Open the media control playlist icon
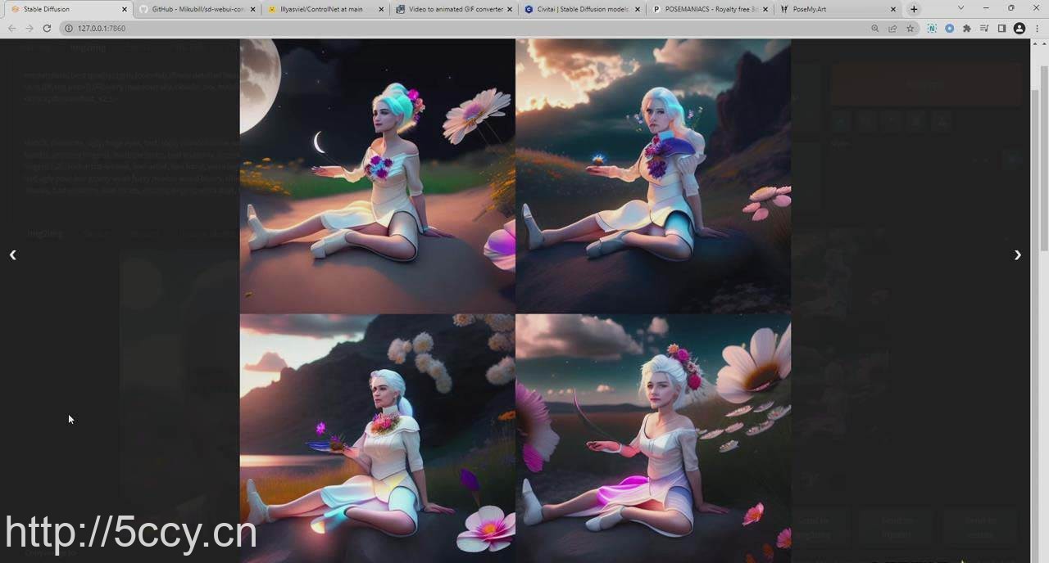Image resolution: width=1049 pixels, height=563 pixels. coord(984,29)
